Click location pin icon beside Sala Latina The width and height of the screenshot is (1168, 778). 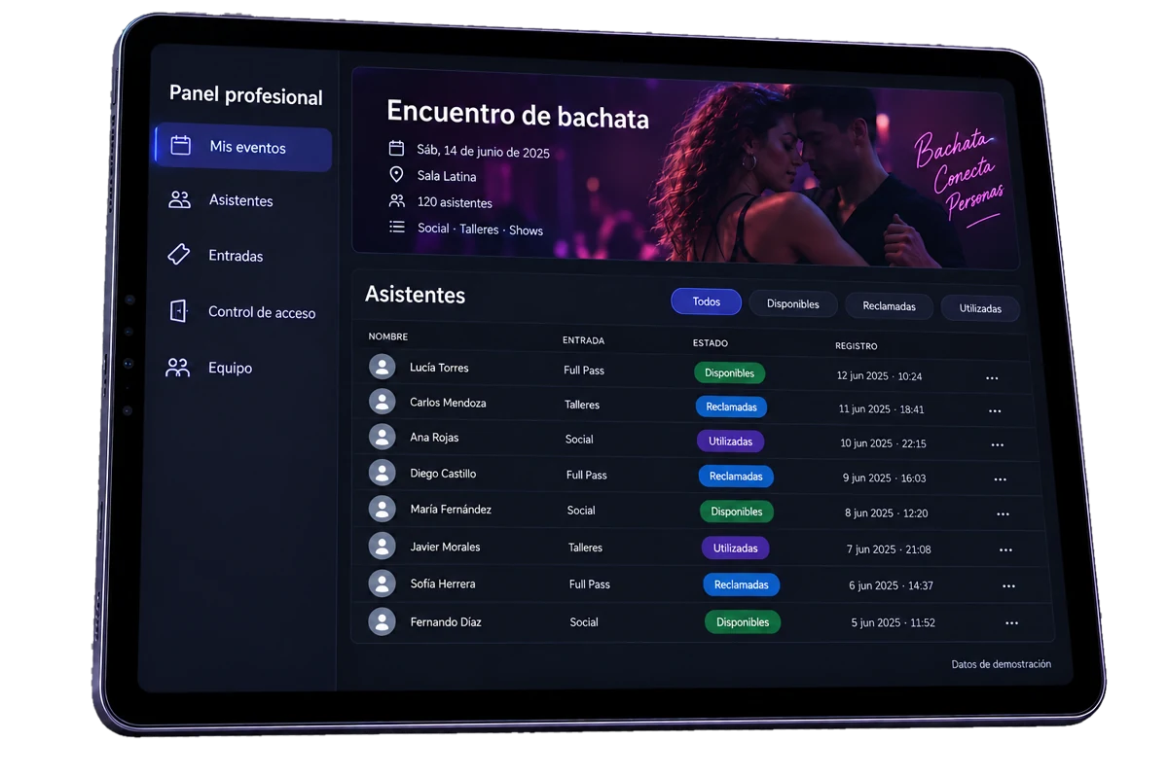coord(396,174)
